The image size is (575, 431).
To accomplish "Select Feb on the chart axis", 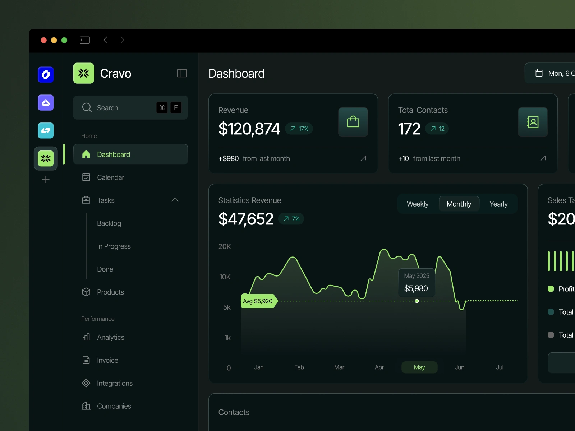I will coord(299,367).
